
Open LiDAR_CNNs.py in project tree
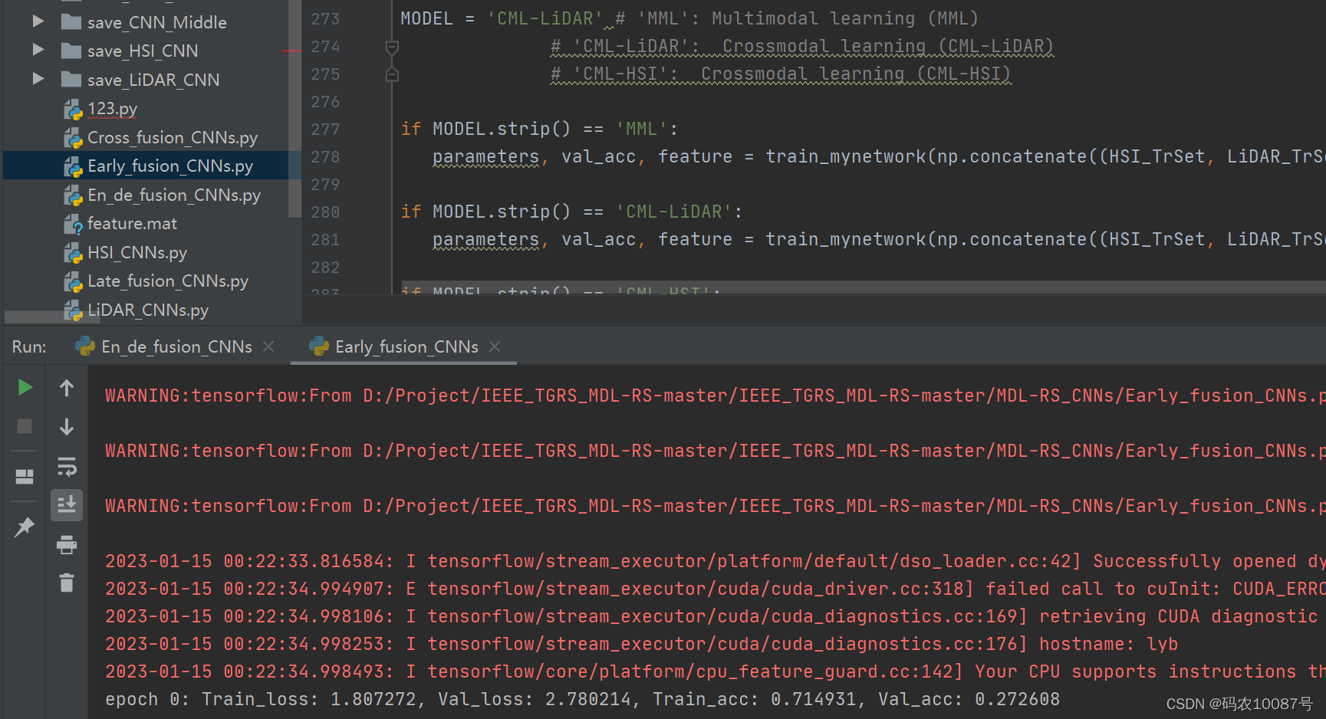[148, 310]
